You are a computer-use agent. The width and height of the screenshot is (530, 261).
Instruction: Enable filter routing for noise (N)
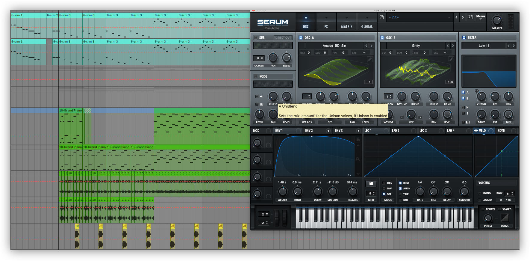coord(463,107)
